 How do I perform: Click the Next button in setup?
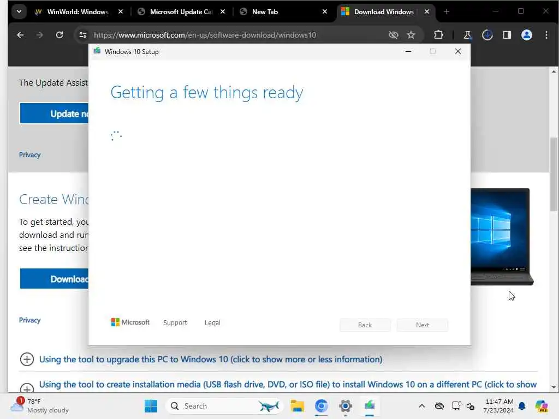click(x=423, y=325)
